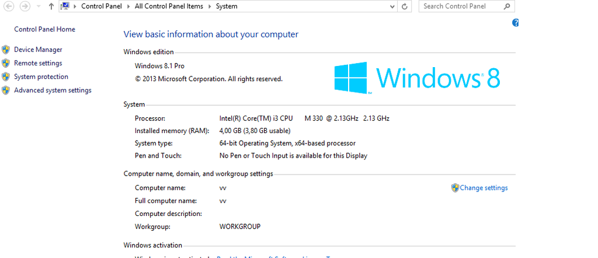
Task: Expand arrow before Control Panel breadcrumb
Action: click(x=75, y=6)
